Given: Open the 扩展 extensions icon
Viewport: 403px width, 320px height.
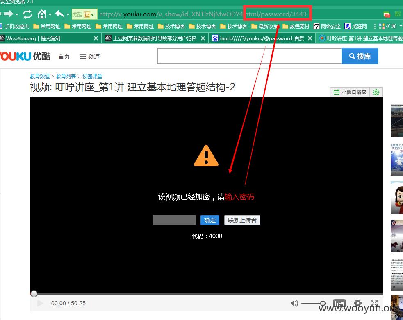Looking at the screenshot, I should pos(387,26).
